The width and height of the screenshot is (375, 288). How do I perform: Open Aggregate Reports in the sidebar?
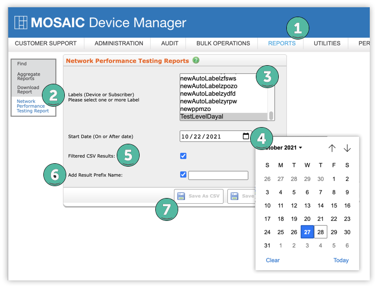(x=29, y=76)
